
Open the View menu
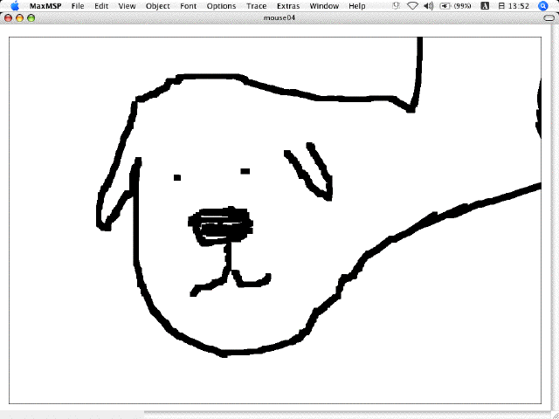click(x=127, y=6)
